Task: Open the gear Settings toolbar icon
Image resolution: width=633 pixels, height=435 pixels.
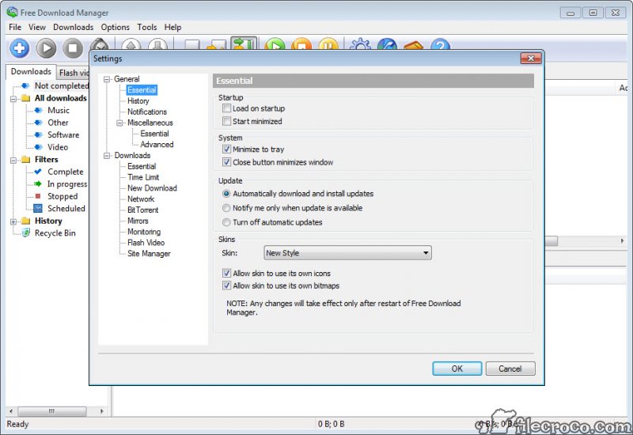Action: [360, 43]
